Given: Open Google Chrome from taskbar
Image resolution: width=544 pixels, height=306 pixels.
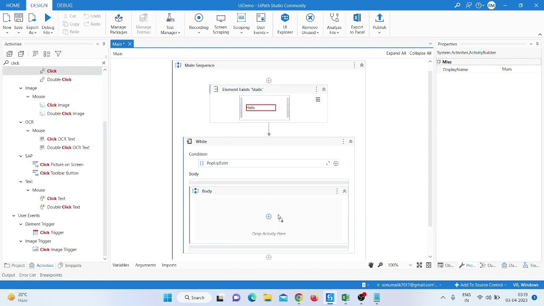Looking at the screenshot, I should pyautogui.click(x=299, y=297).
